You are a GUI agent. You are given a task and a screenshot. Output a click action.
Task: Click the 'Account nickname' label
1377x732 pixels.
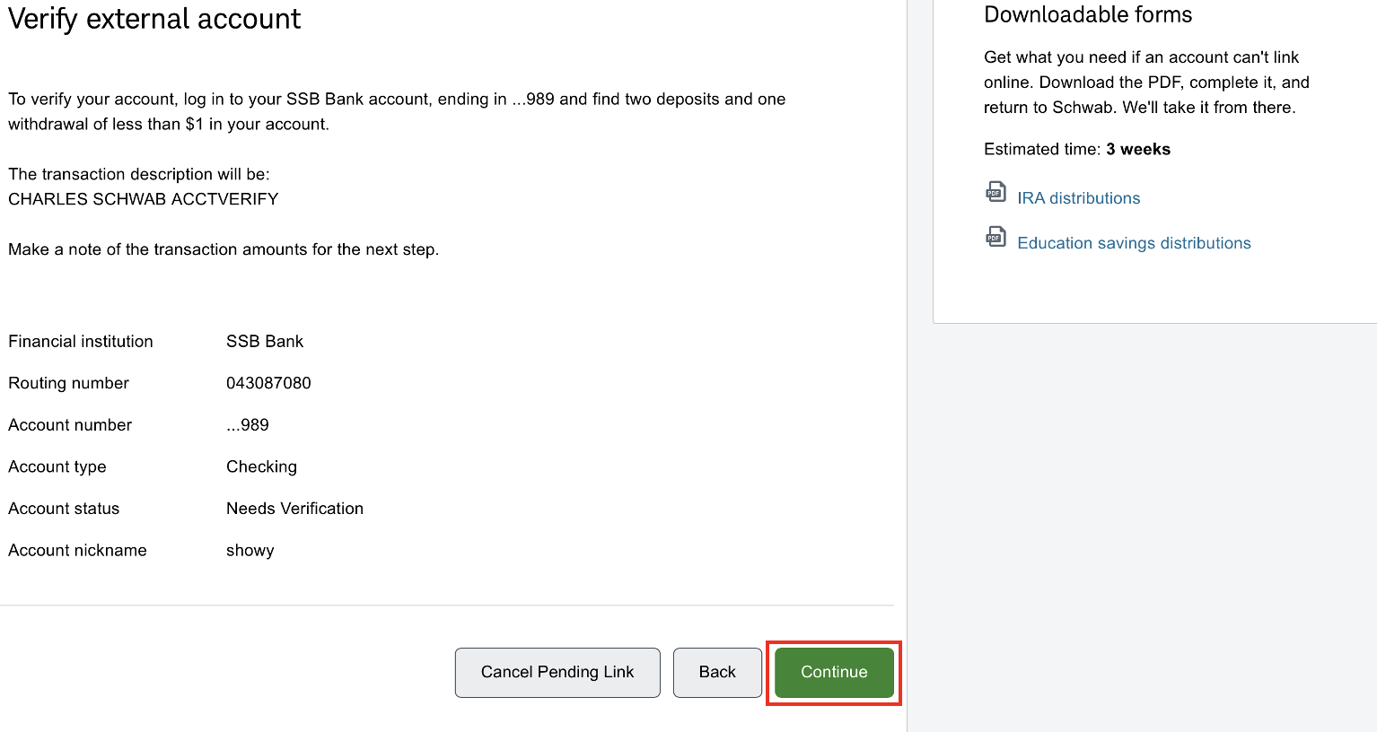[x=77, y=551]
